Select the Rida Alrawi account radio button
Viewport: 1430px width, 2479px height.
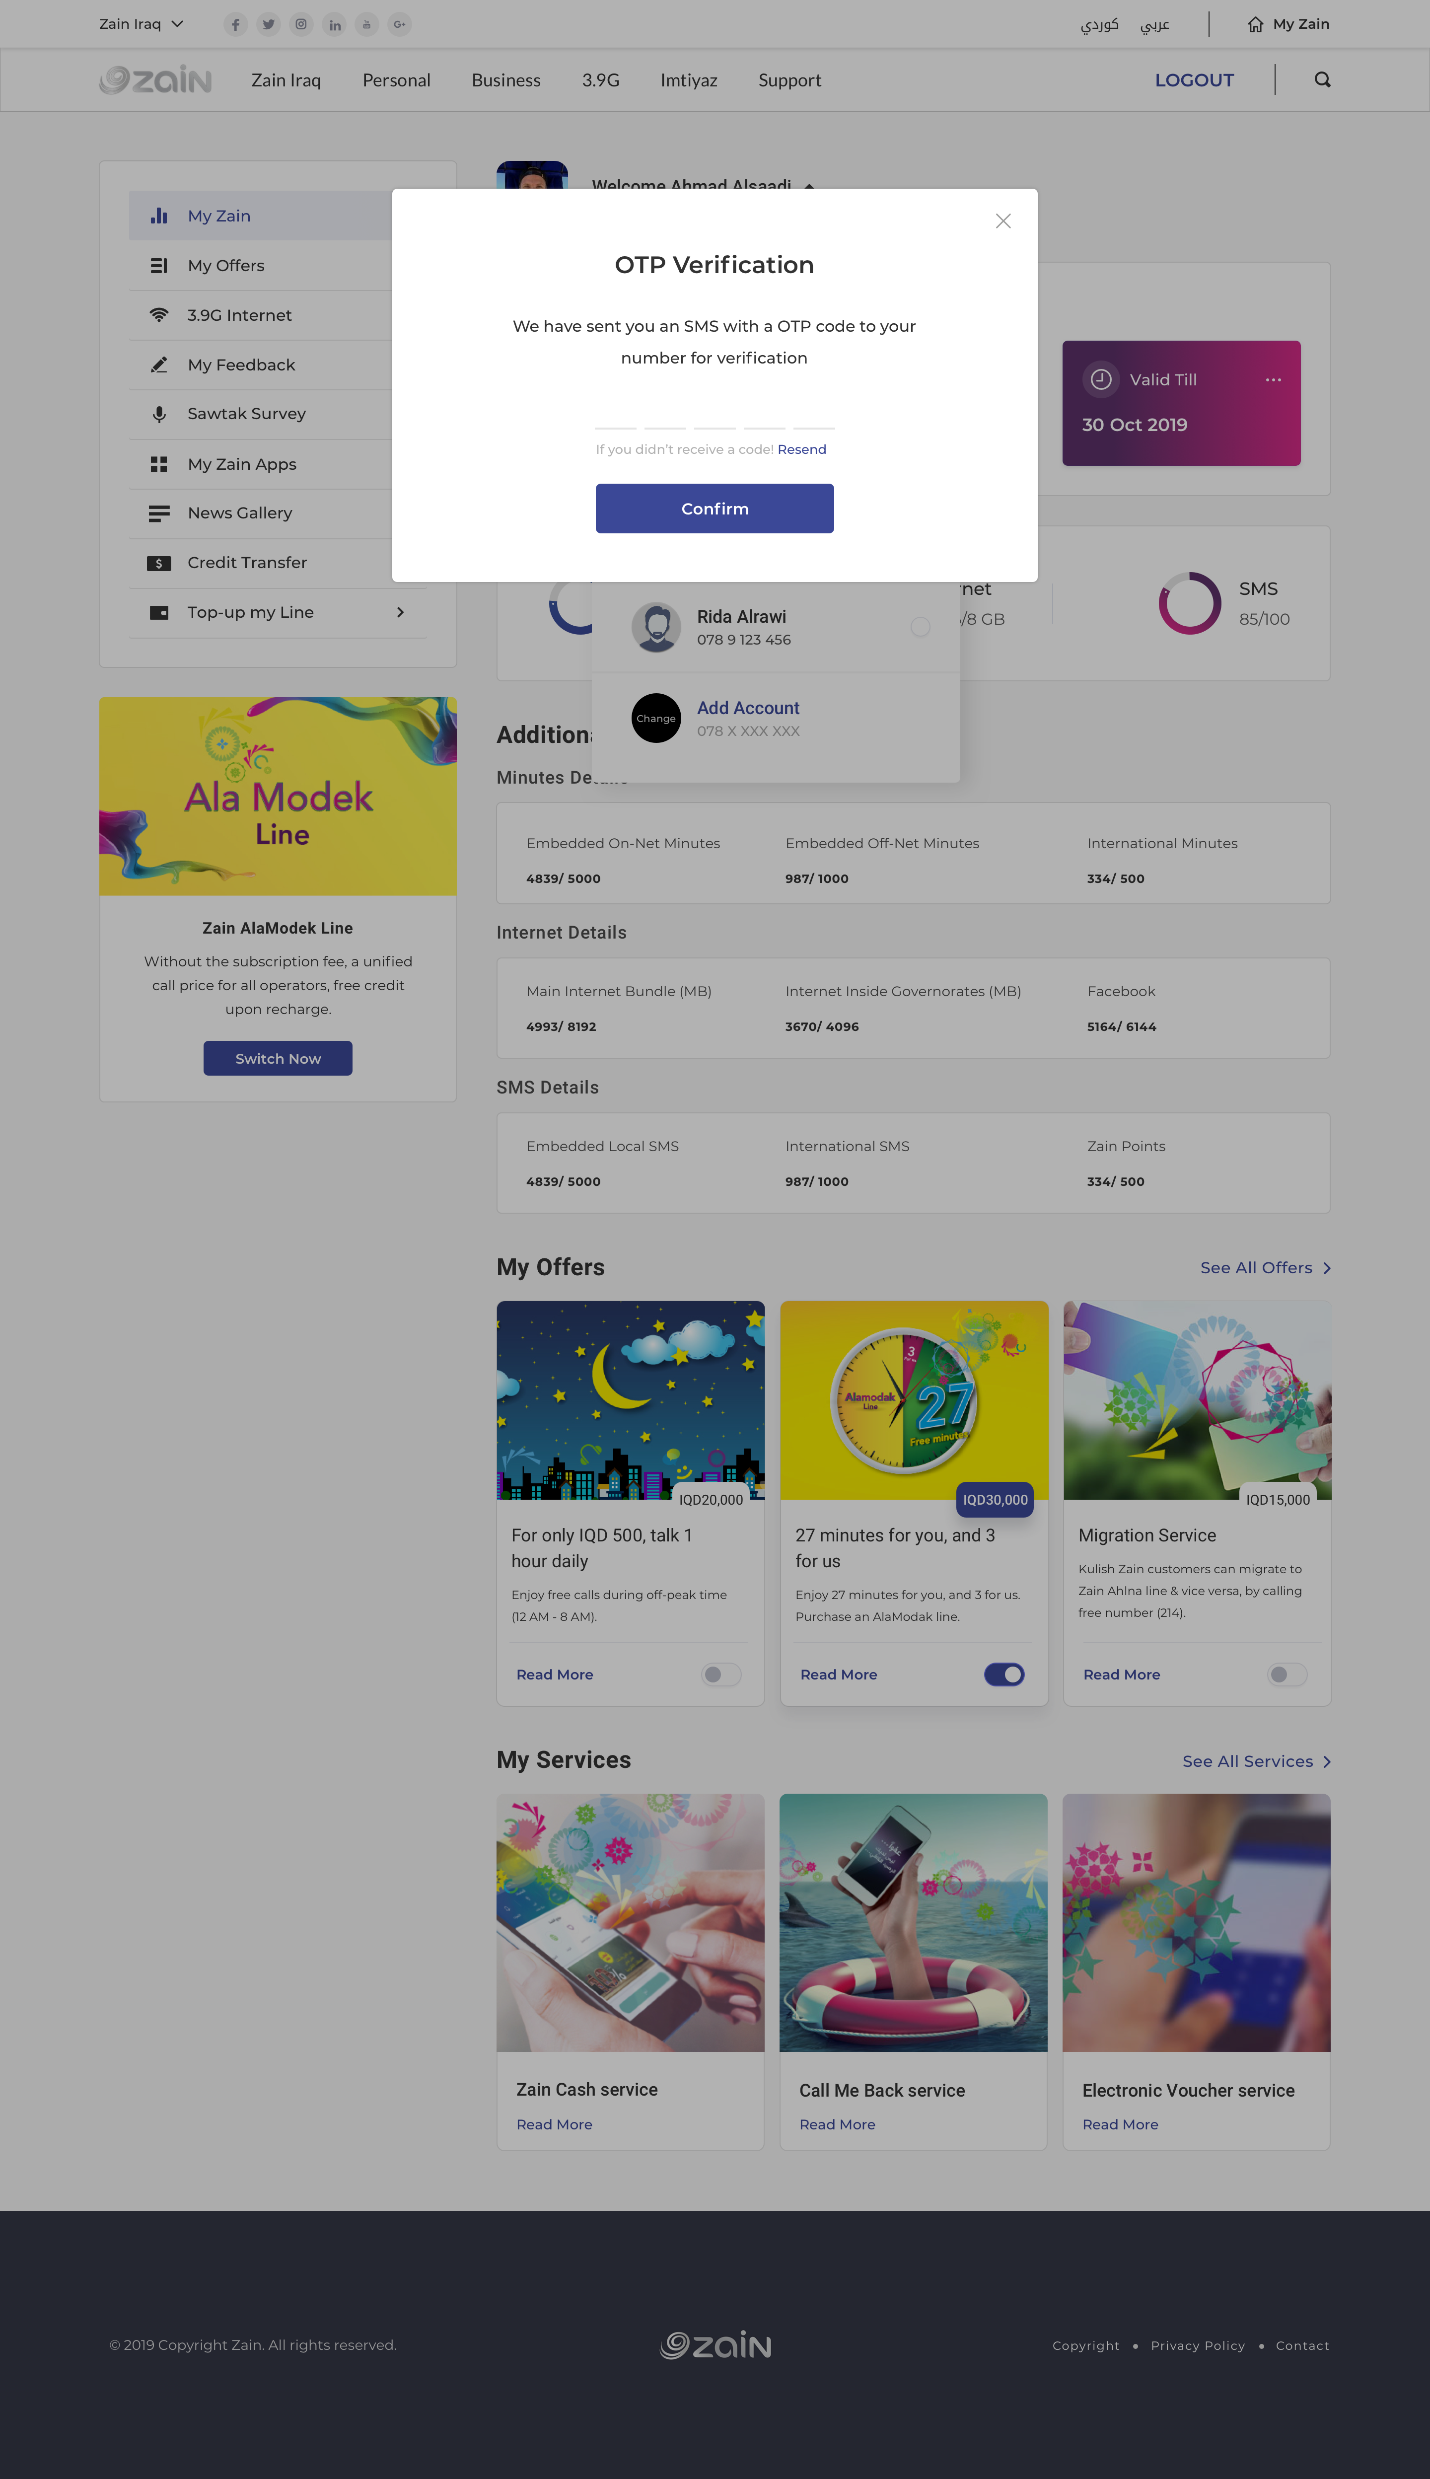920,627
